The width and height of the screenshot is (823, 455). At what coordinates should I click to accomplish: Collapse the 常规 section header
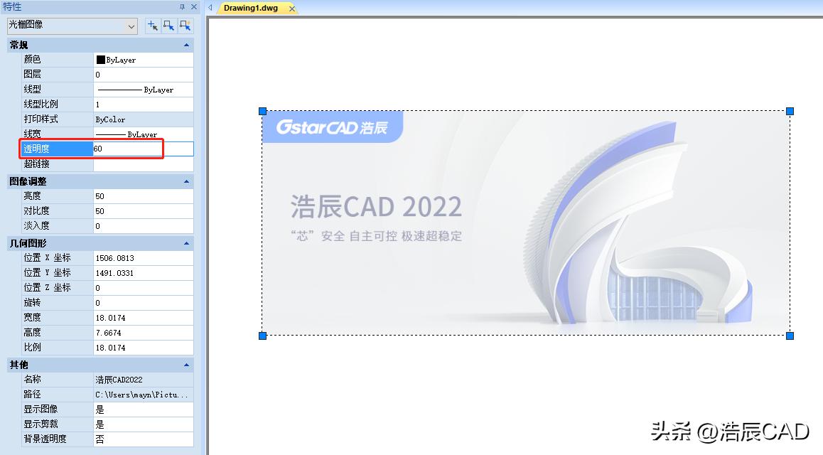185,45
